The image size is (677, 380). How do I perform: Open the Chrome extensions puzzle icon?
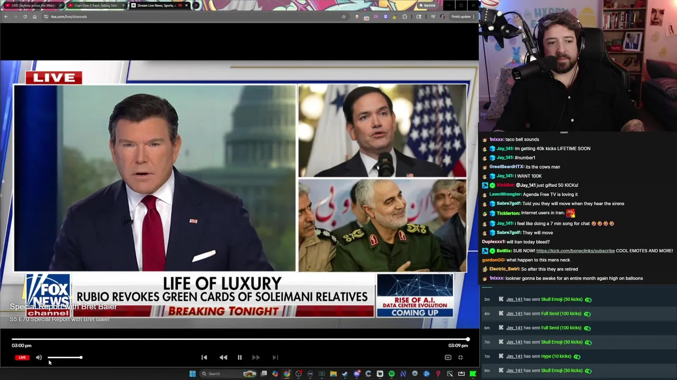[405, 16]
